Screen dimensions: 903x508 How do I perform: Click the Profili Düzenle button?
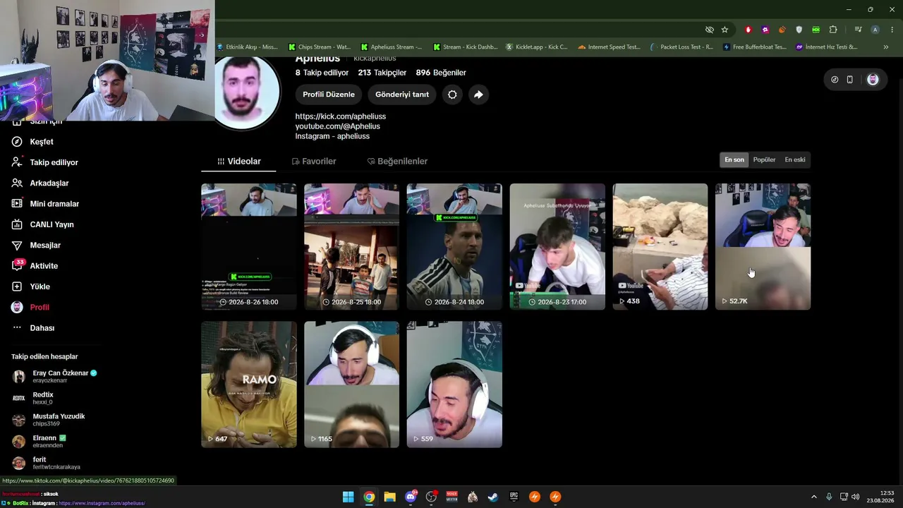[329, 95]
